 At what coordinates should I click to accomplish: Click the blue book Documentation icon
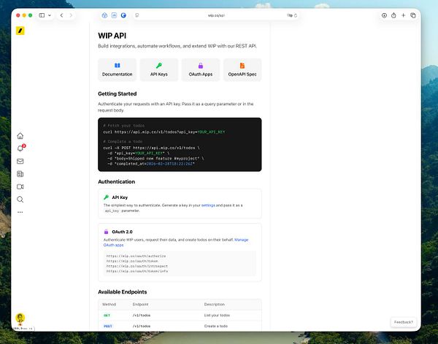pyautogui.click(x=118, y=66)
